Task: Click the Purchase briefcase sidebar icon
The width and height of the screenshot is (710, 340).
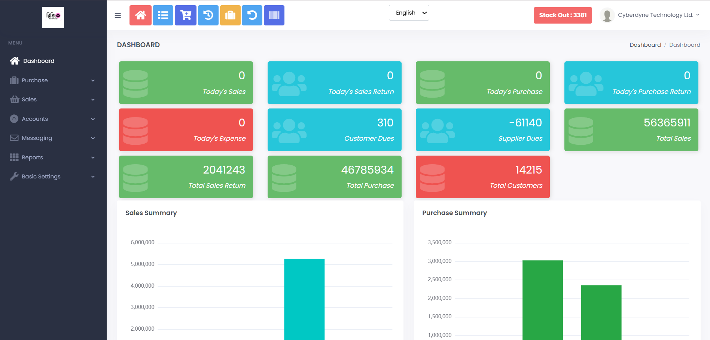Action: (14, 80)
